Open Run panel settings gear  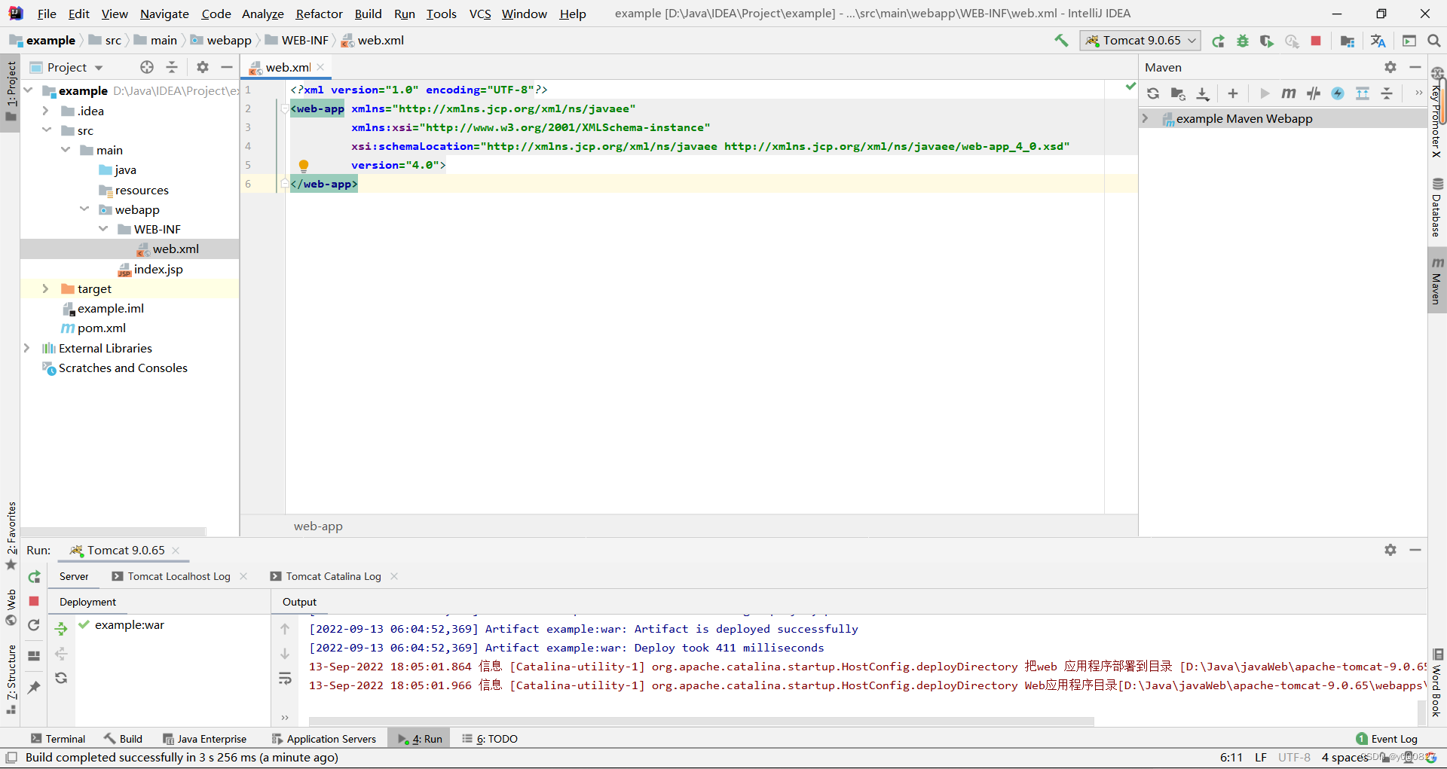[1390, 550]
